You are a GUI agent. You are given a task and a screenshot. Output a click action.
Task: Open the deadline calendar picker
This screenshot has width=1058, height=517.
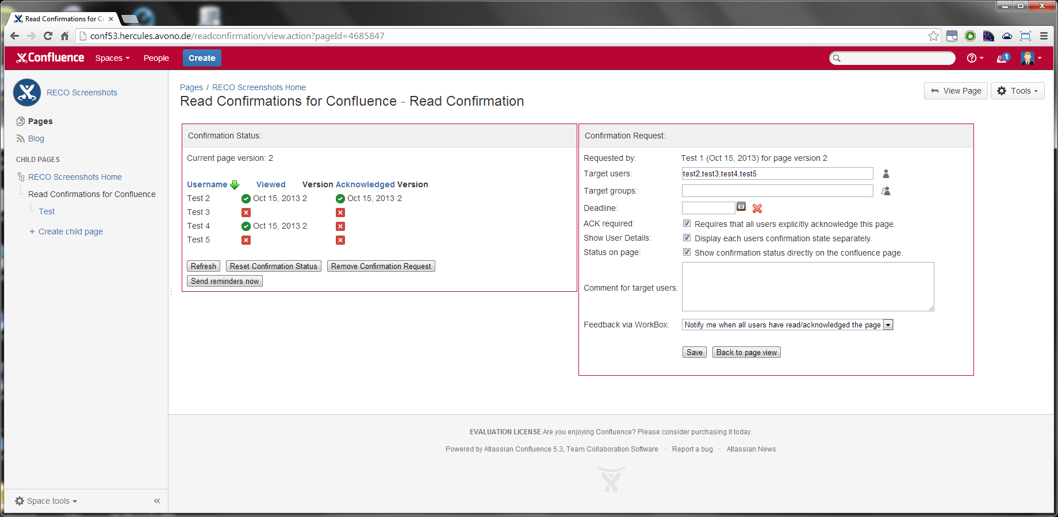[741, 207]
